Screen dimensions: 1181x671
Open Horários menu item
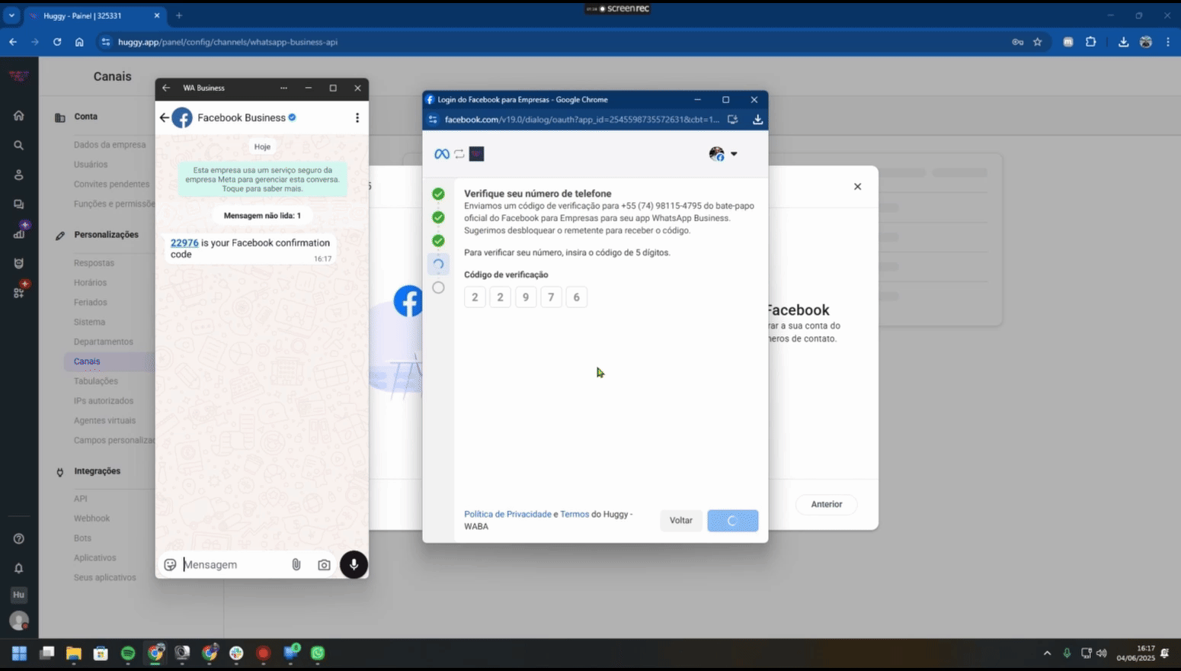[90, 283]
